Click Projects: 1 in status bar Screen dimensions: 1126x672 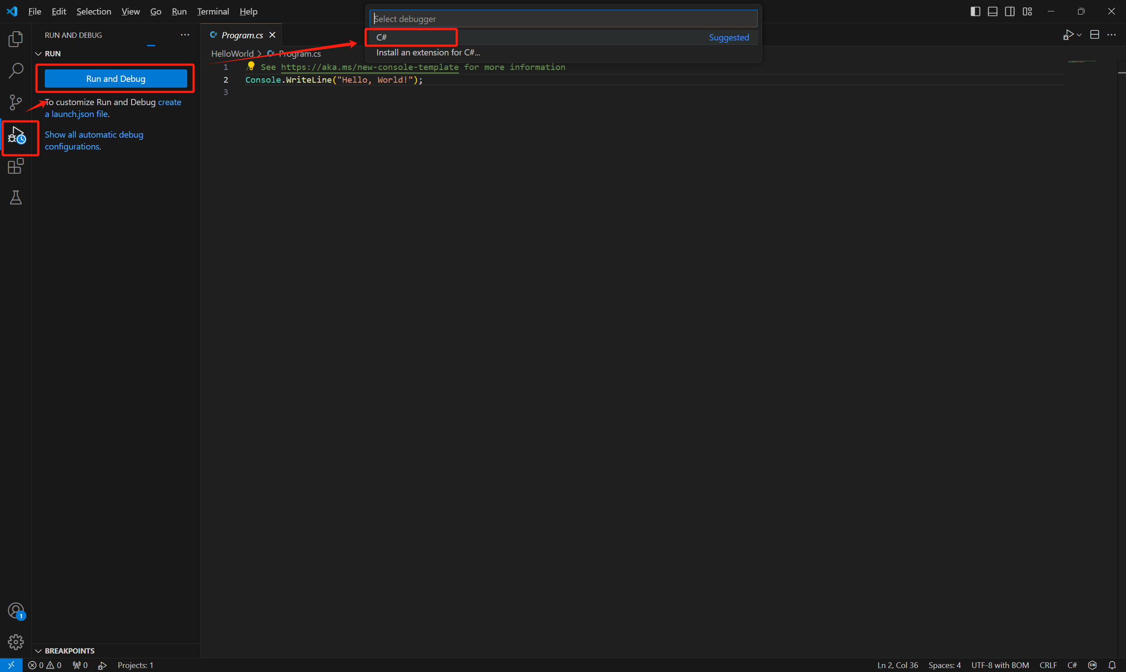point(136,665)
